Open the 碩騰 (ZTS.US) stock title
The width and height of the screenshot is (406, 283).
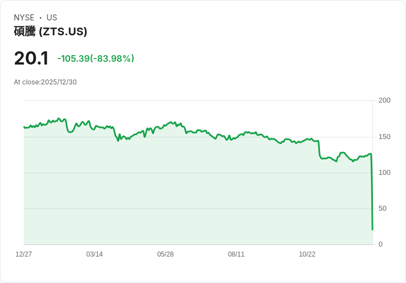coord(50,31)
